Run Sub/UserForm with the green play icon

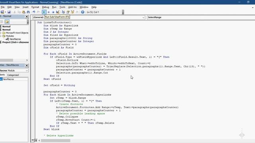click(x=44, y=12)
